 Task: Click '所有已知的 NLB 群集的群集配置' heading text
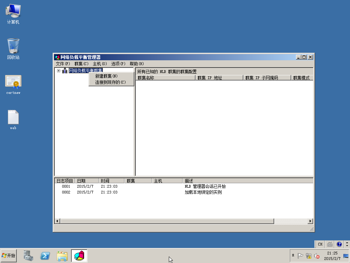[167, 72]
